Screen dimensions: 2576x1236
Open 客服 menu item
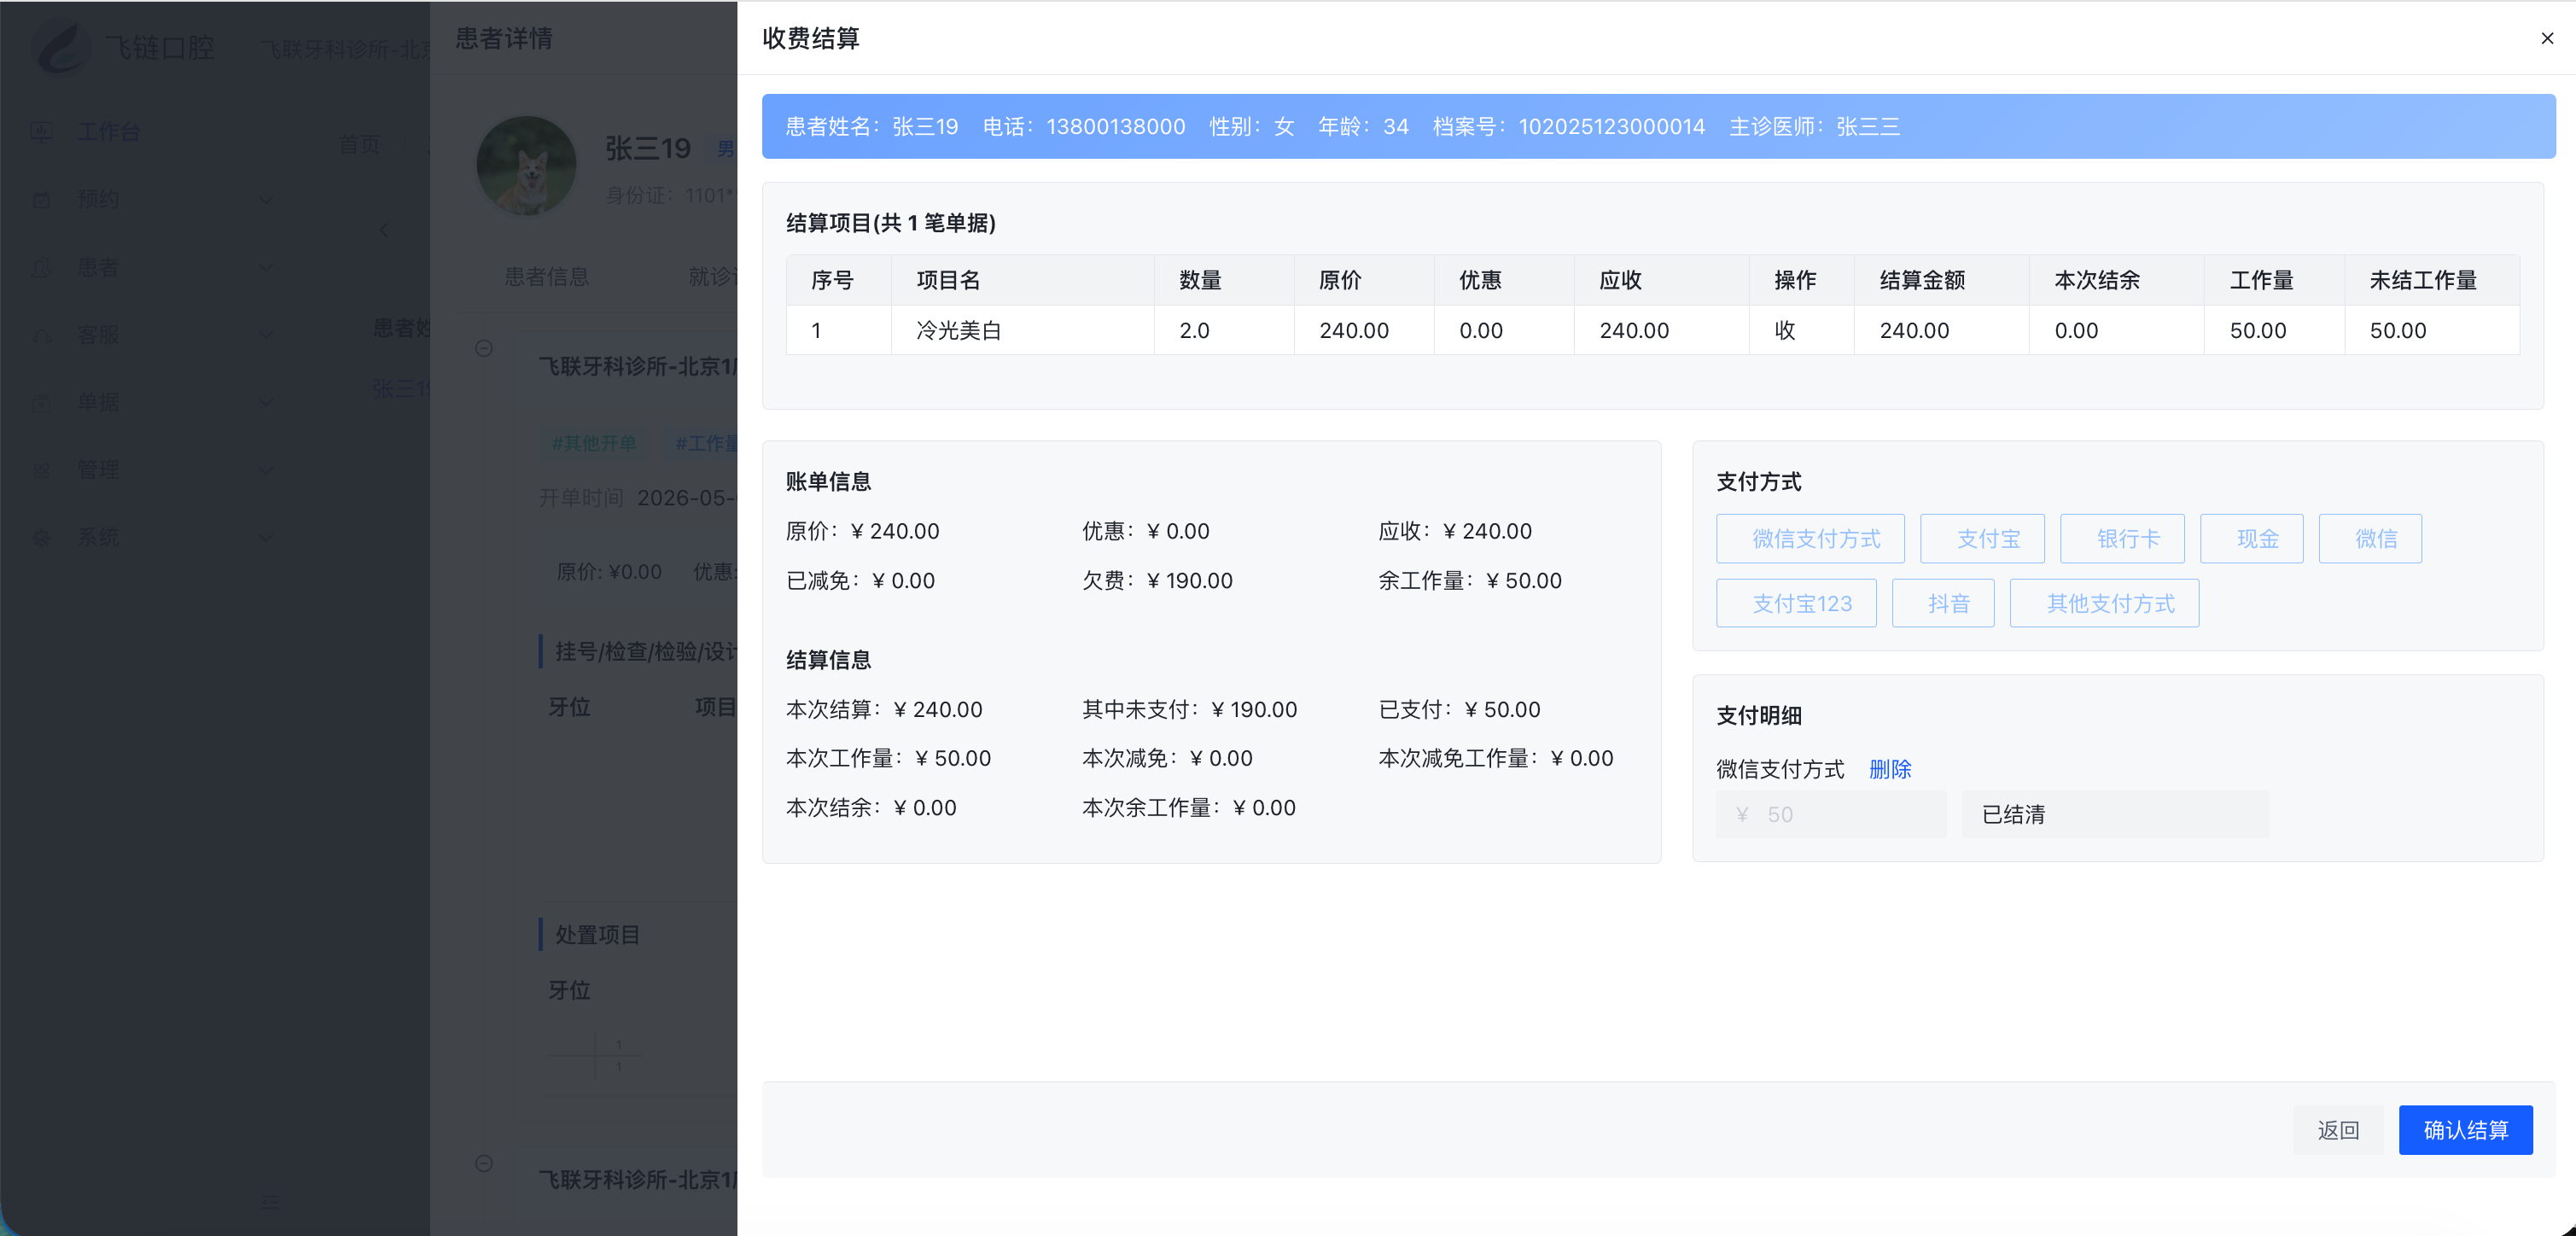(x=98, y=334)
